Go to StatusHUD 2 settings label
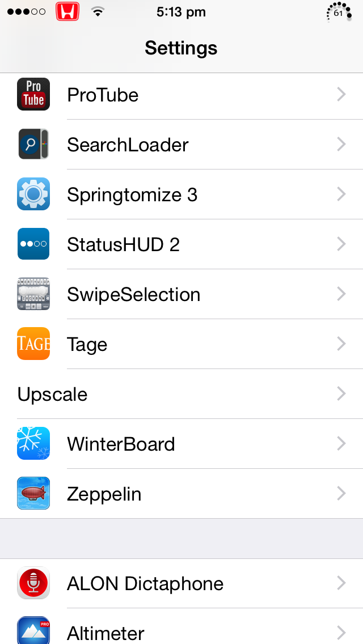This screenshot has height=644, width=363. point(123,244)
